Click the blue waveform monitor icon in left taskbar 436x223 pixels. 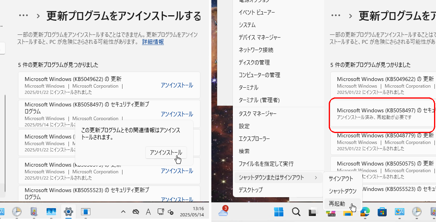pyautogui.click(x=51, y=212)
